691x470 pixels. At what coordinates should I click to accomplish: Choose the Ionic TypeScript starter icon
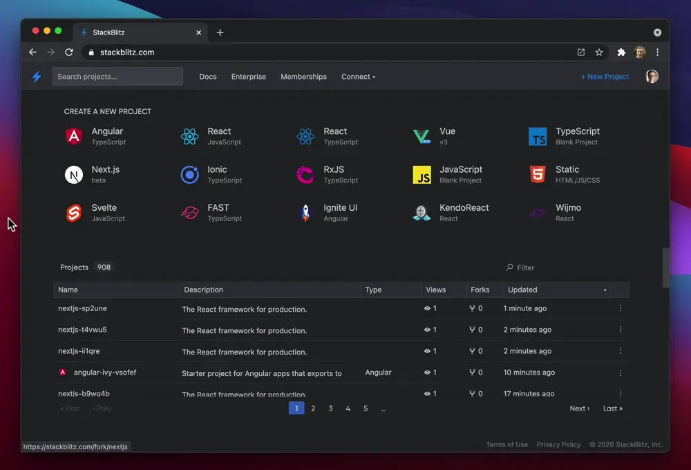point(189,175)
